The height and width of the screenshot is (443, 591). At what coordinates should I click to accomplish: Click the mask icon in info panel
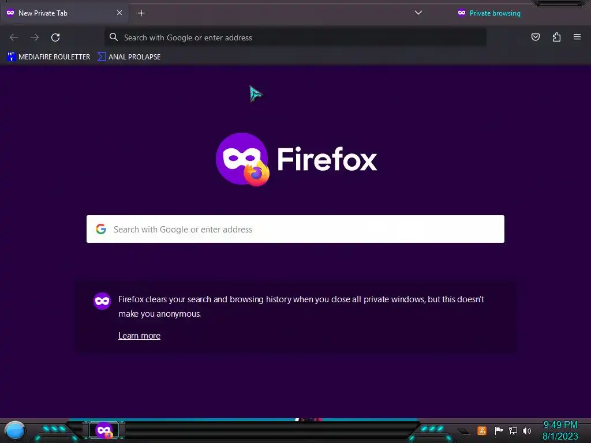click(102, 301)
